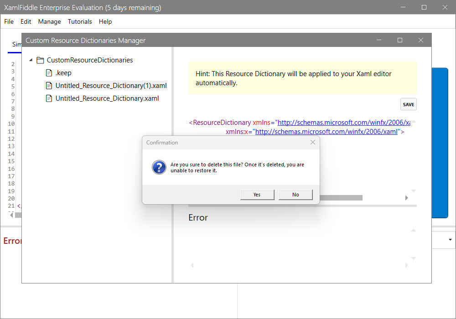The image size is (456, 319).
Task: Minimize the XamlFiddle main window
Action: point(403,7)
